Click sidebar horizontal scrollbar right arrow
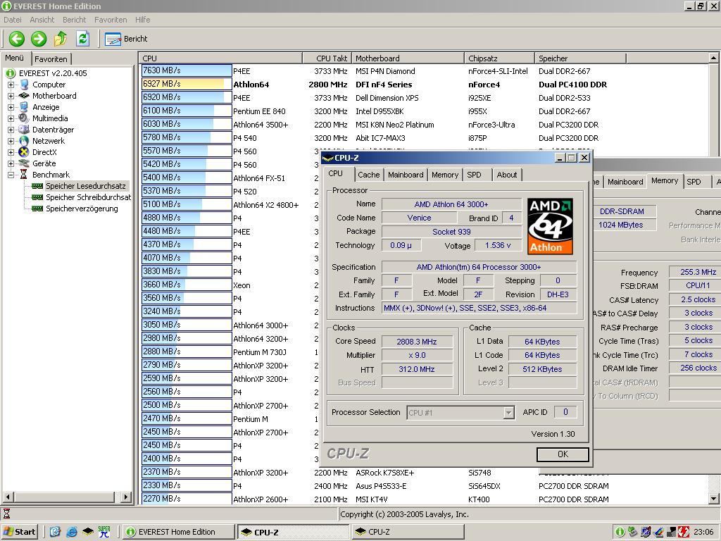This screenshot has width=721, height=541. pyautogui.click(x=125, y=497)
